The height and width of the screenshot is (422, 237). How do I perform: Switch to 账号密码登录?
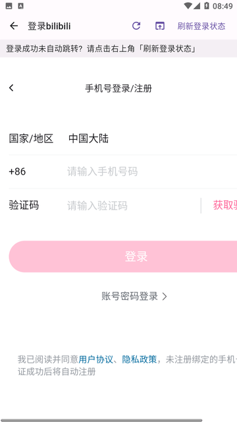pos(134,296)
